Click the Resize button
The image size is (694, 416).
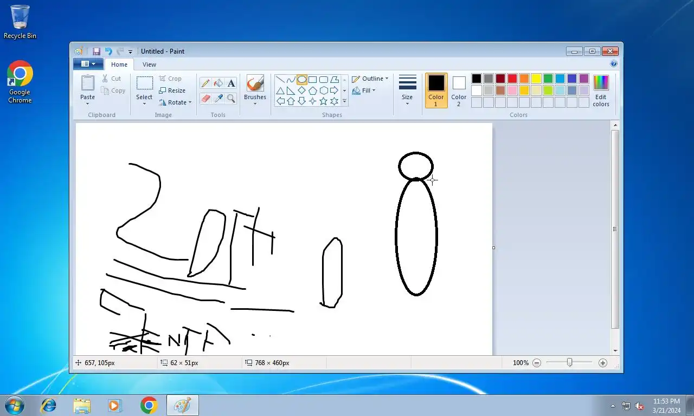click(x=172, y=90)
